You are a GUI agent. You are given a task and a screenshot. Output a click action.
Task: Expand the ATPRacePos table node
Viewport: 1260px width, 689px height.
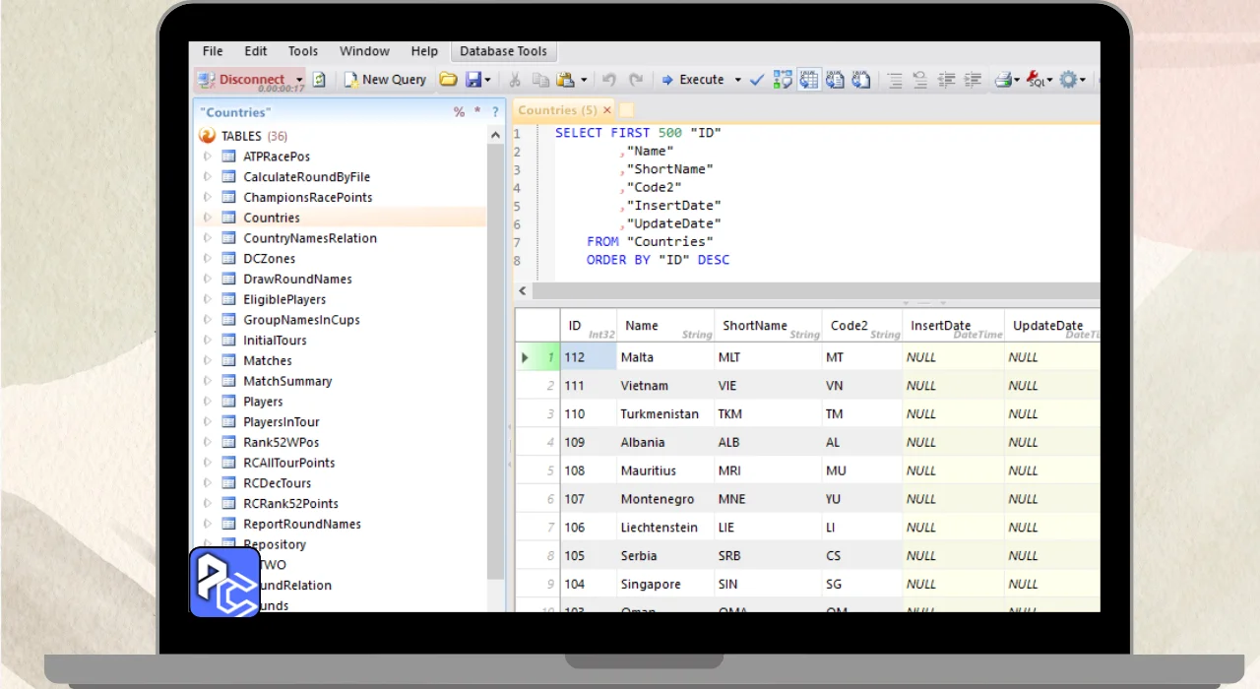pyautogui.click(x=208, y=157)
